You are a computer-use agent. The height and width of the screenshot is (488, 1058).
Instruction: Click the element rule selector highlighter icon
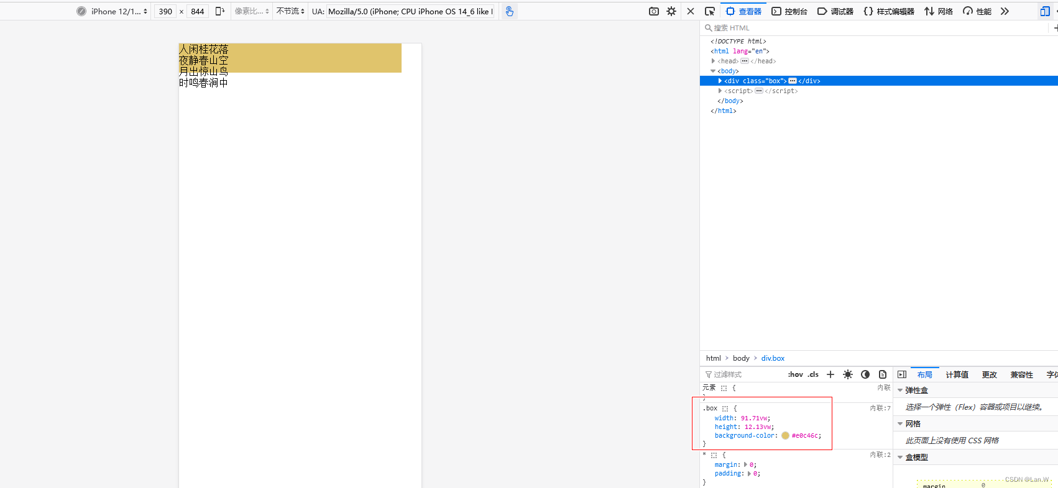(x=724, y=388)
